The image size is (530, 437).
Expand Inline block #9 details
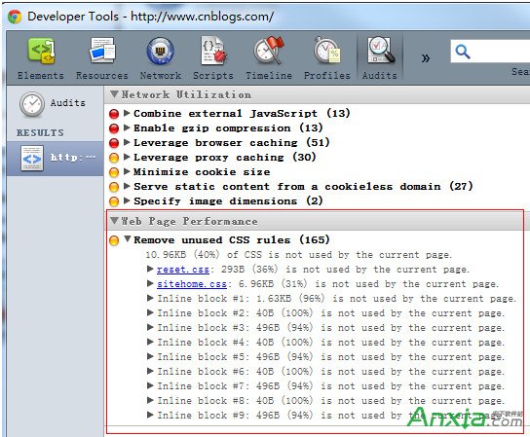pyautogui.click(x=150, y=415)
